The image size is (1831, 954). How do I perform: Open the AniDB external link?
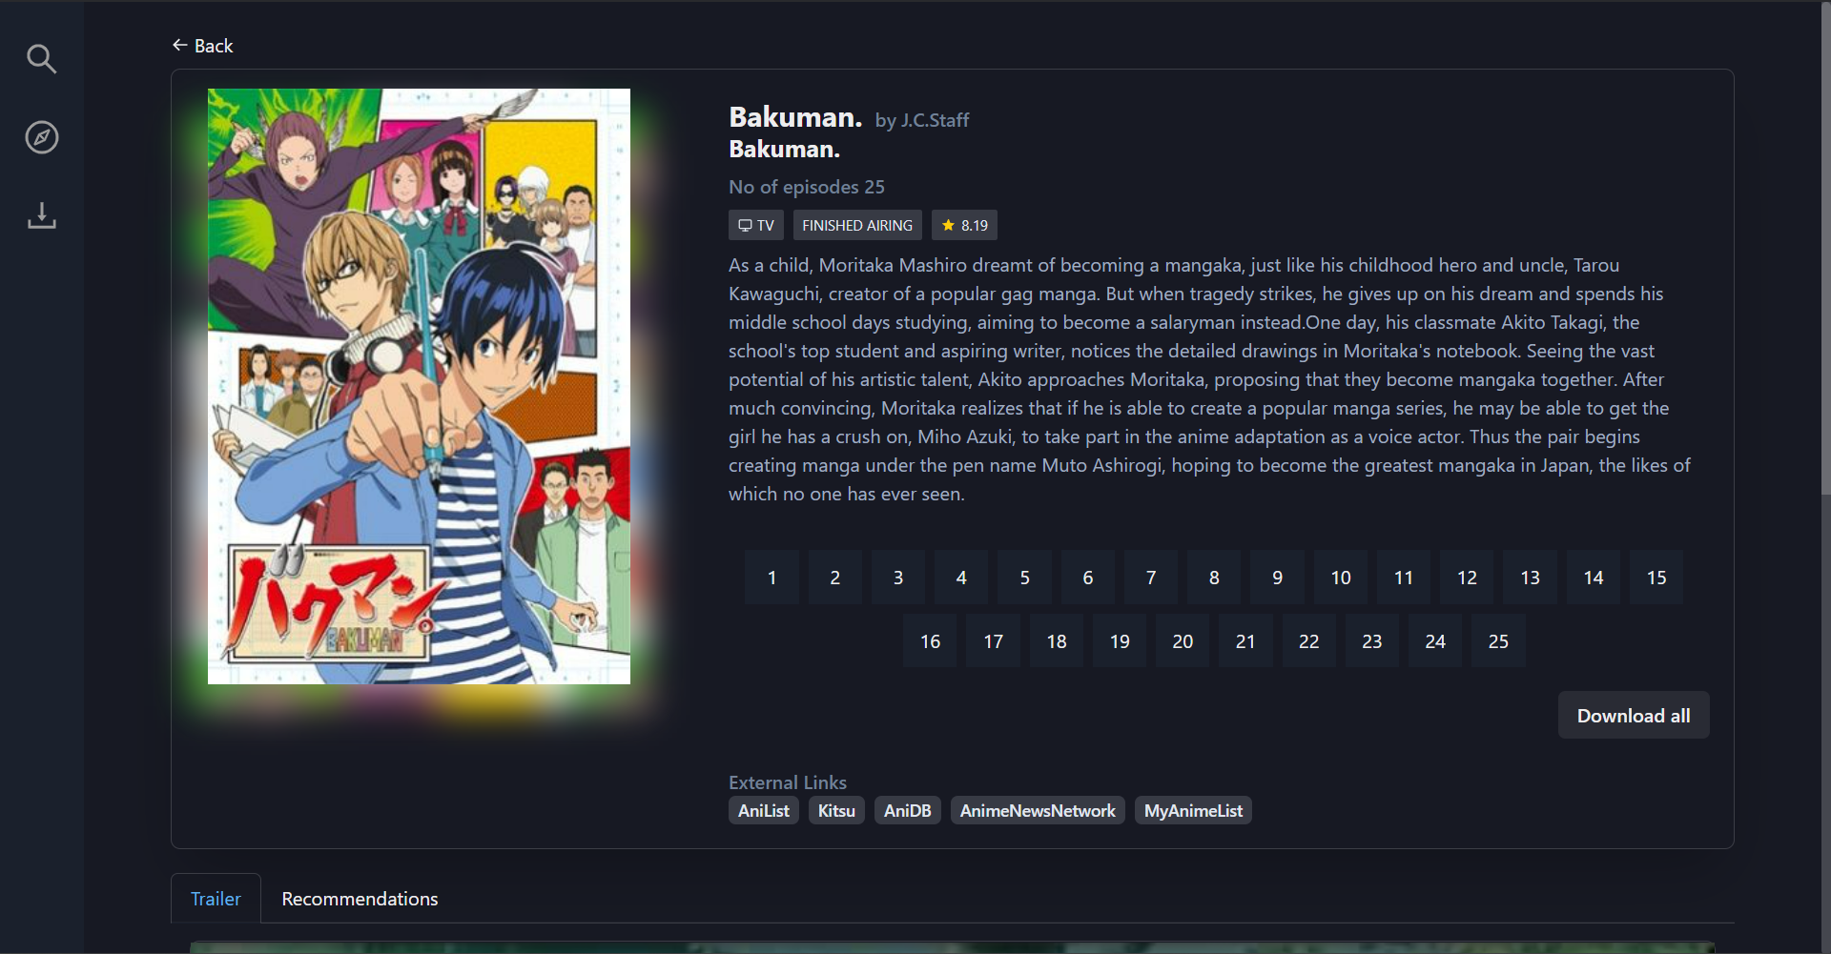(907, 810)
